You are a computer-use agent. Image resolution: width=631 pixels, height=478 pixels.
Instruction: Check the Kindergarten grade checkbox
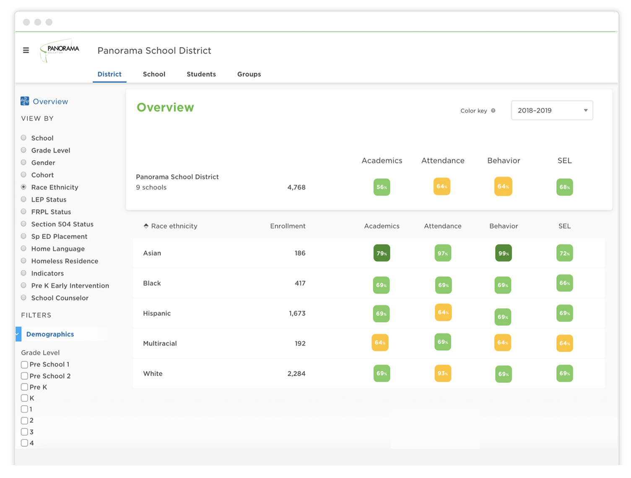[24, 398]
